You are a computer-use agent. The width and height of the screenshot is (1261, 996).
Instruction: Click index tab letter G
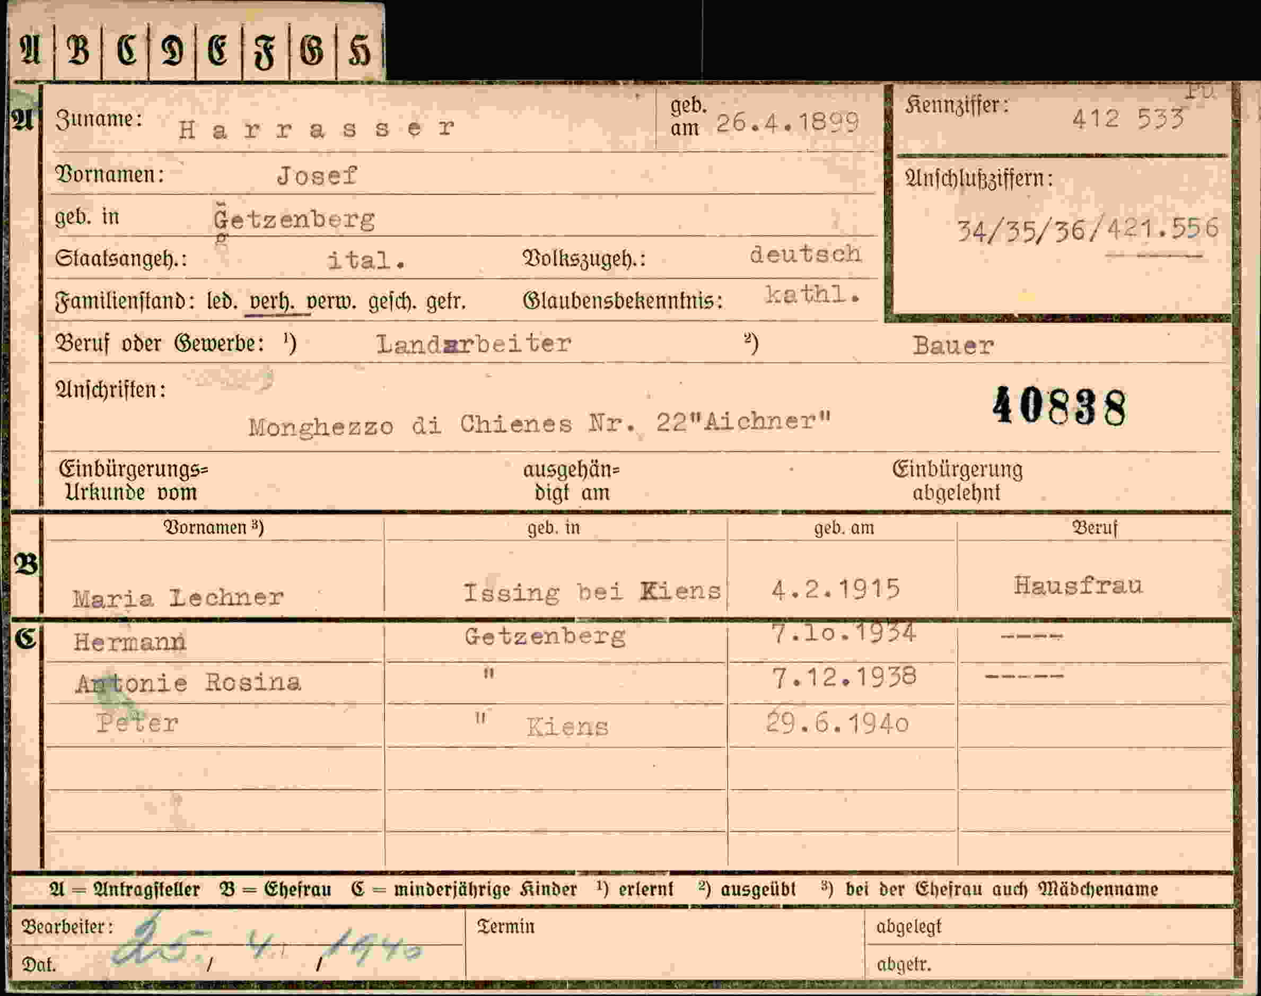312,50
